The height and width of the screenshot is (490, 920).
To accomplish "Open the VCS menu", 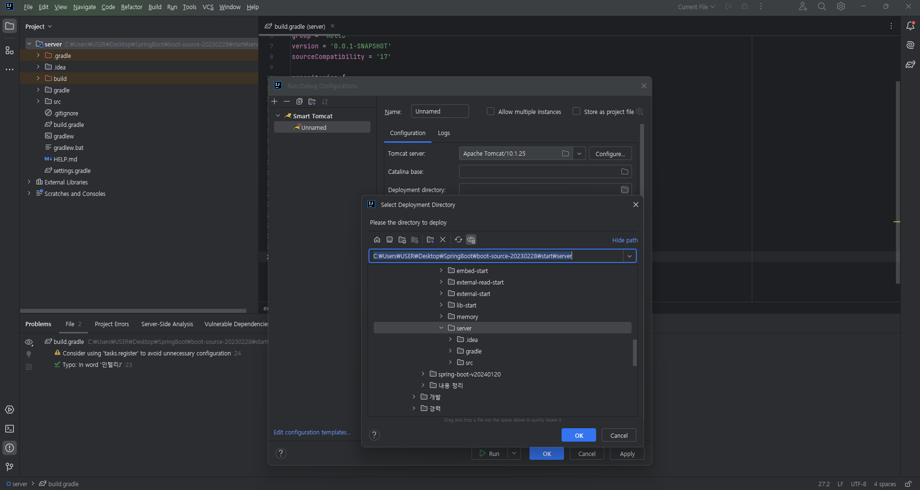I will [x=208, y=7].
